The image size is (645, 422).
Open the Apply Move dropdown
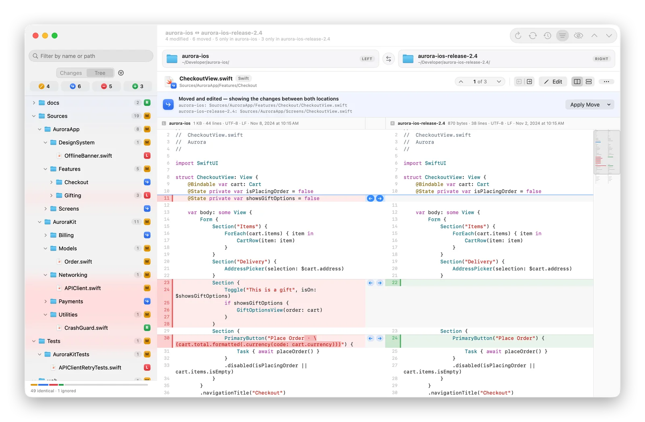point(609,105)
